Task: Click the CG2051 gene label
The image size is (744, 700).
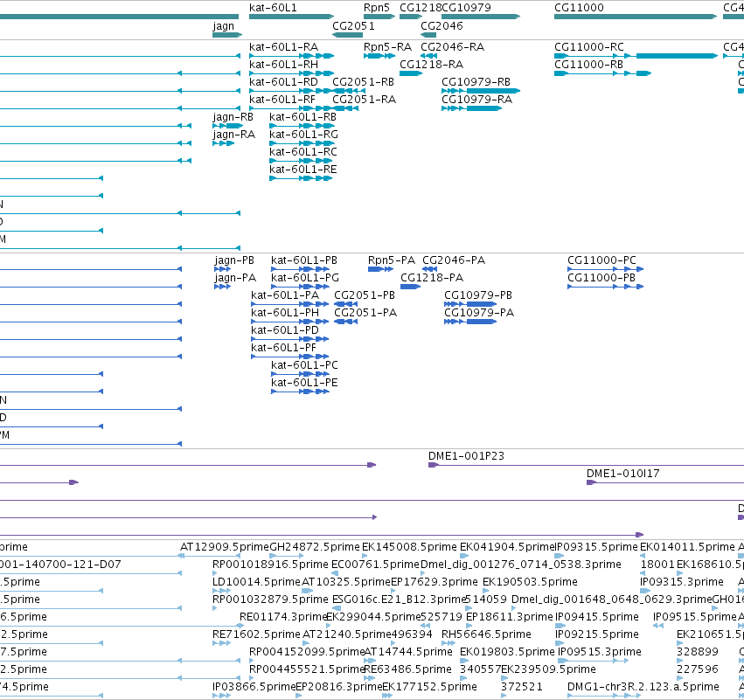Action: [353, 26]
